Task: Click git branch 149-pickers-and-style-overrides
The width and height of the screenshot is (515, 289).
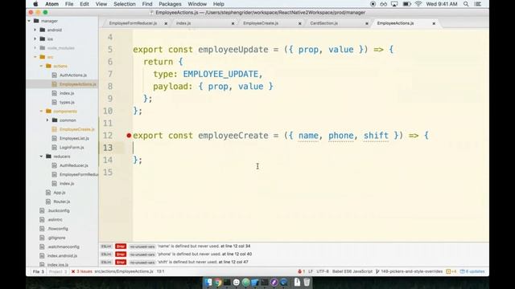Action: pos(410,271)
